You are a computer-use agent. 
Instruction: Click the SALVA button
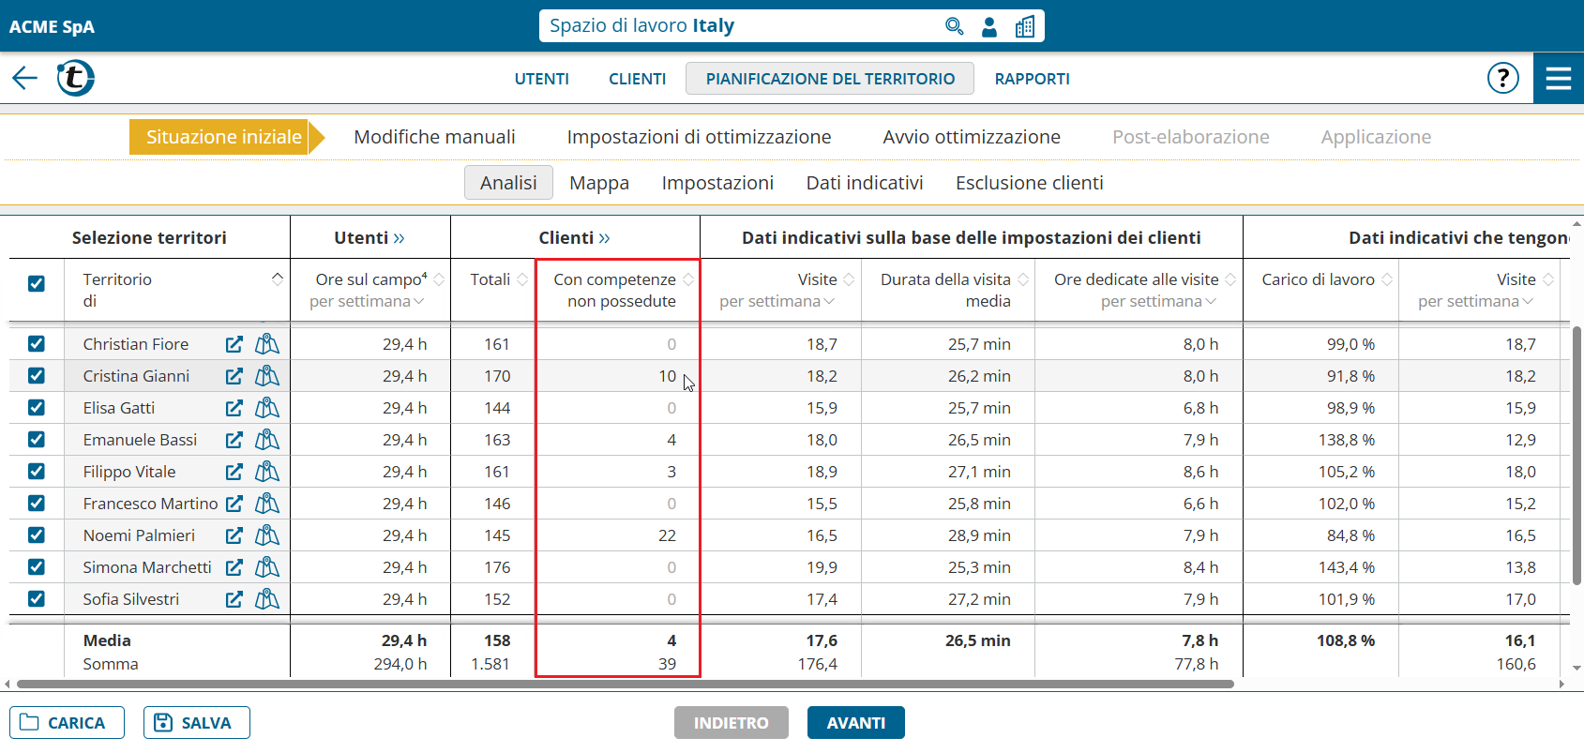pyautogui.click(x=196, y=723)
